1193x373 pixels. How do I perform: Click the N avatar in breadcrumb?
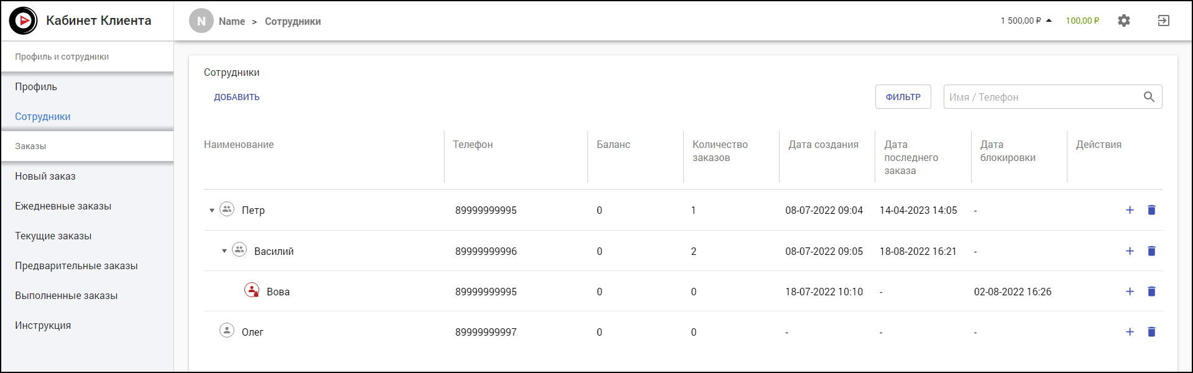pyautogui.click(x=201, y=21)
